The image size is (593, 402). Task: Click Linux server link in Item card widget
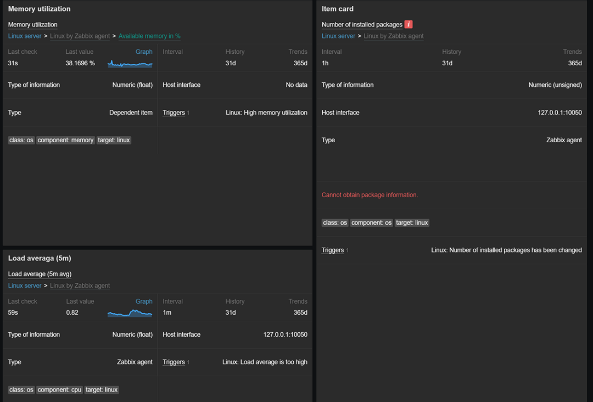[338, 36]
